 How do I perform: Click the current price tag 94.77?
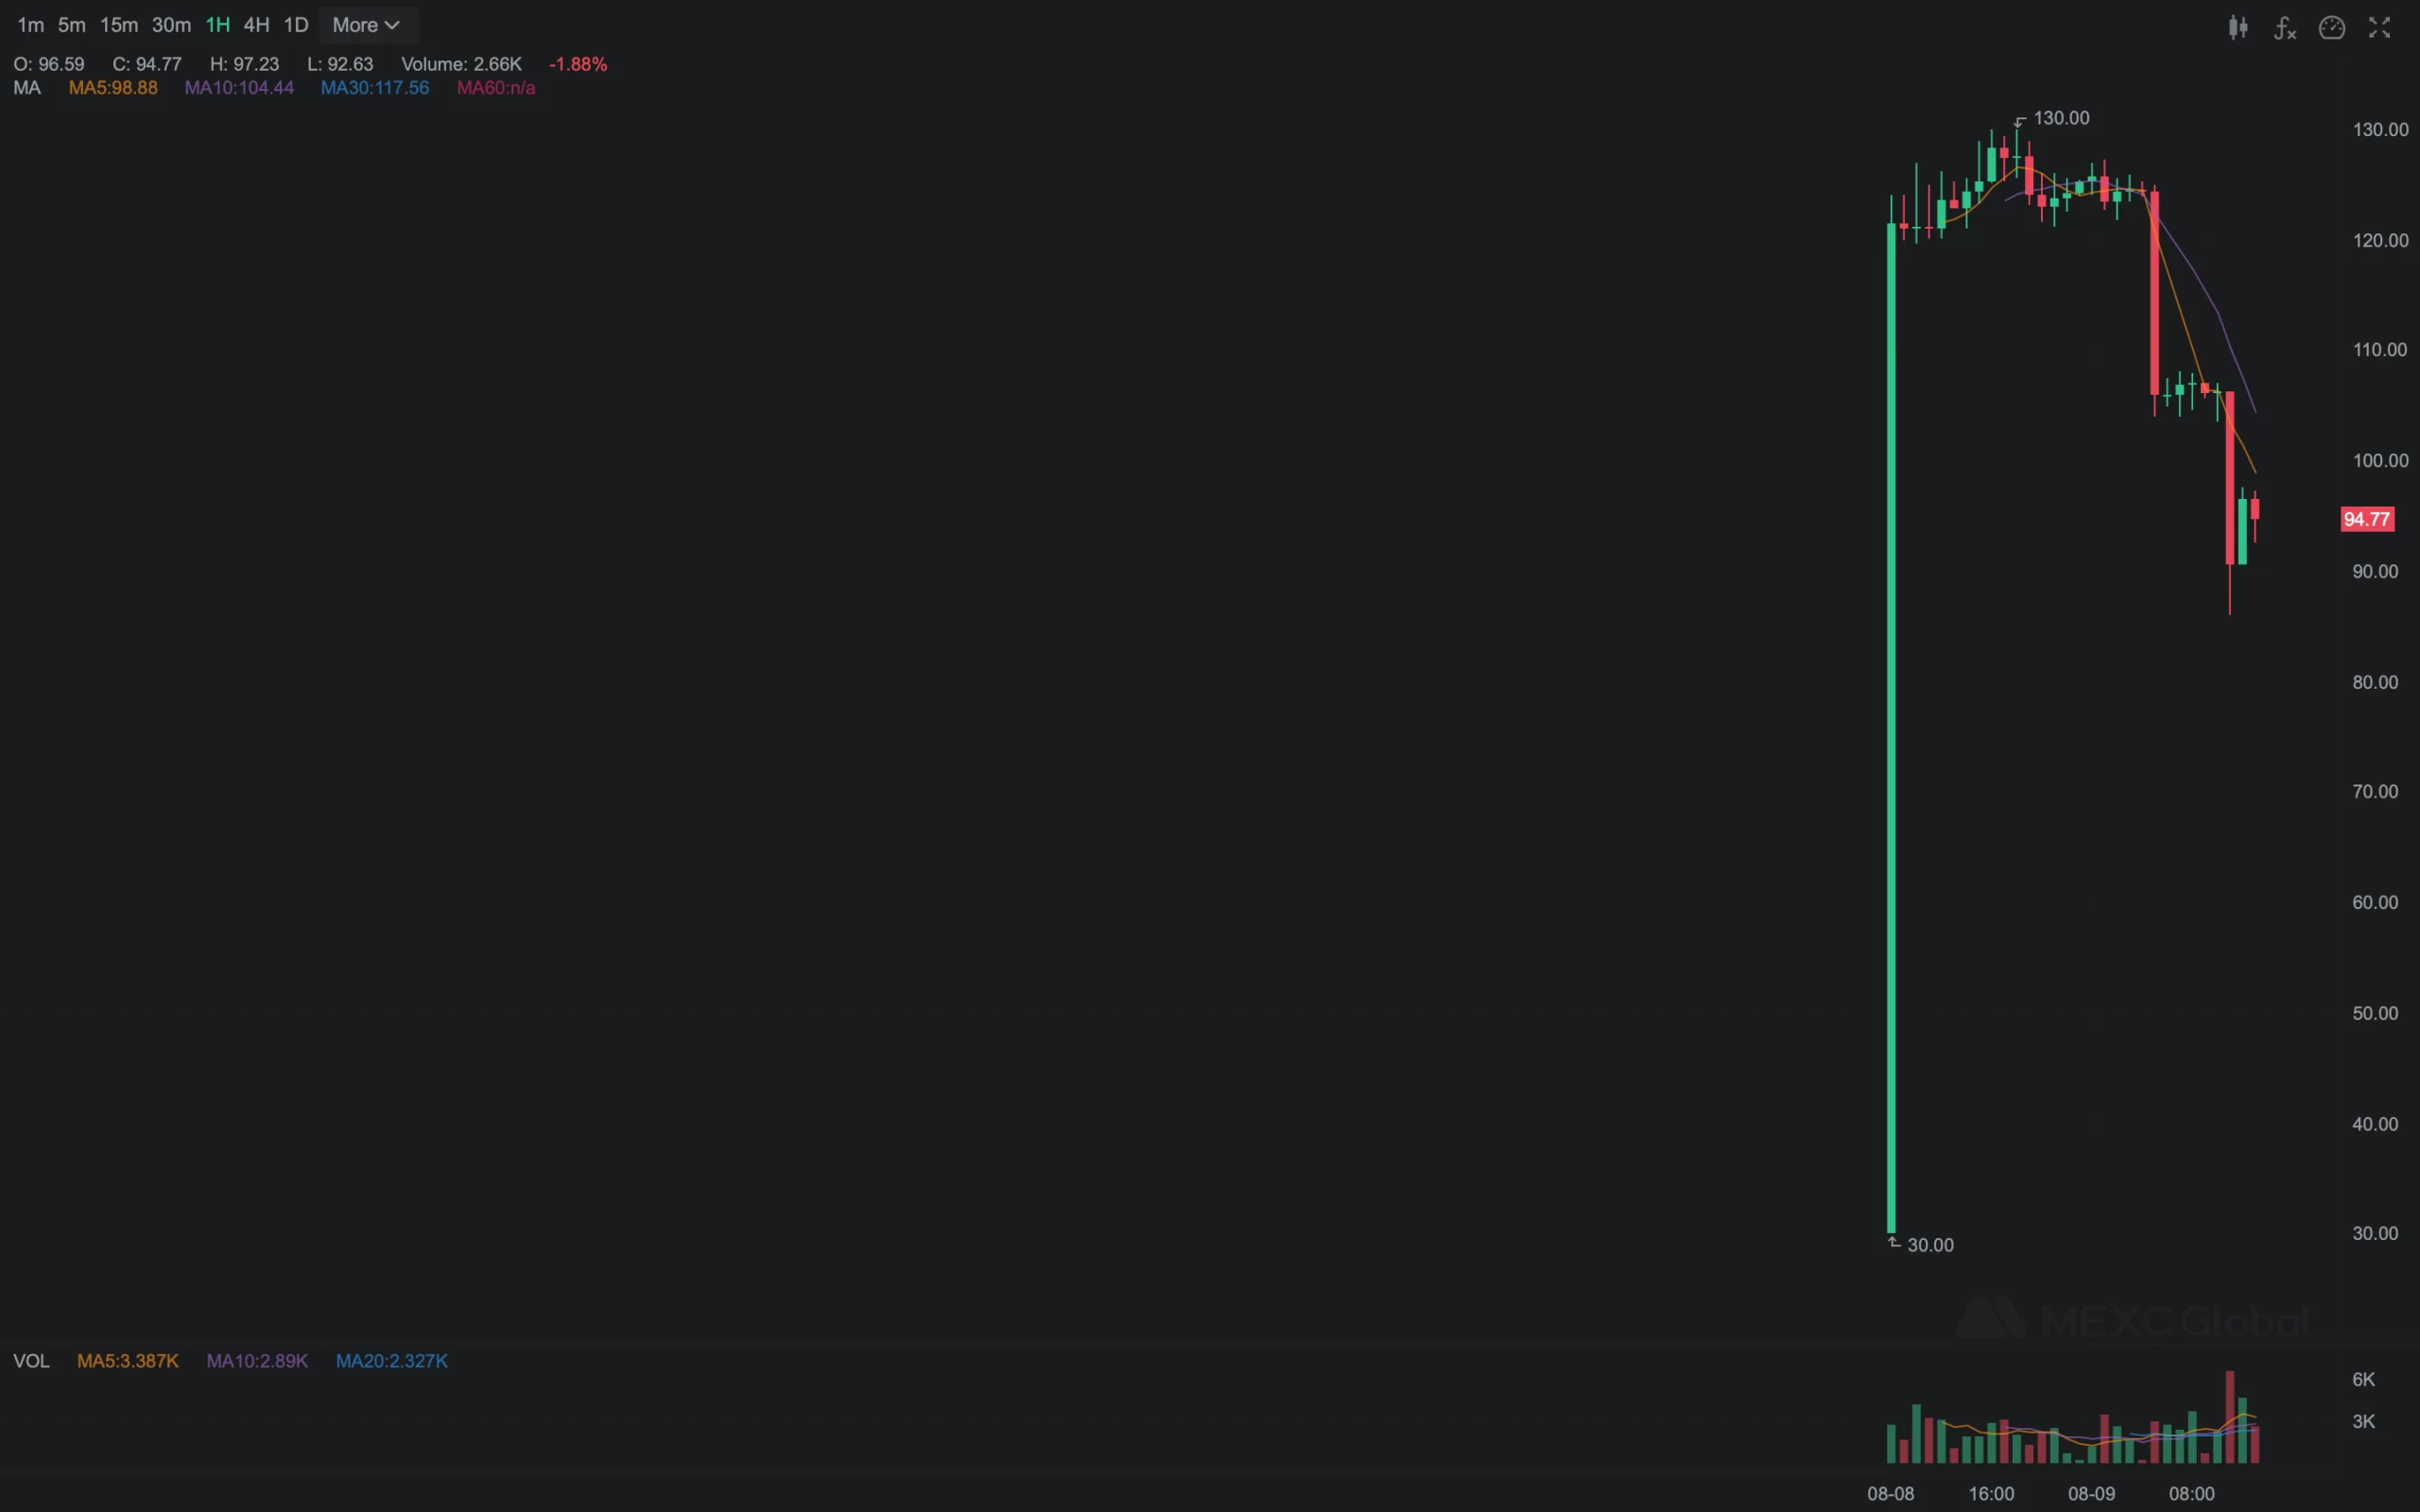click(2367, 519)
